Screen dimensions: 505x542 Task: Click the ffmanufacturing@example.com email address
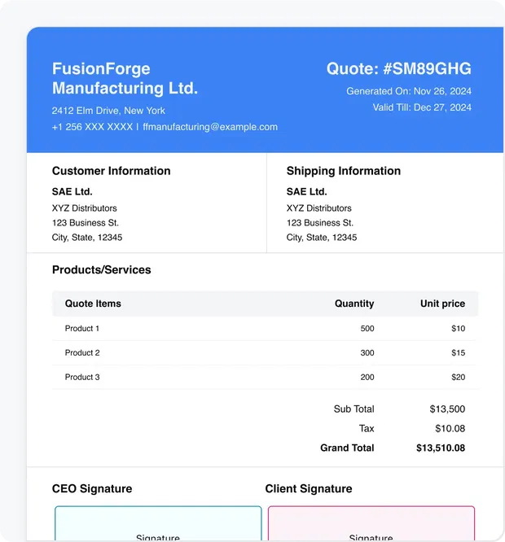pos(210,127)
